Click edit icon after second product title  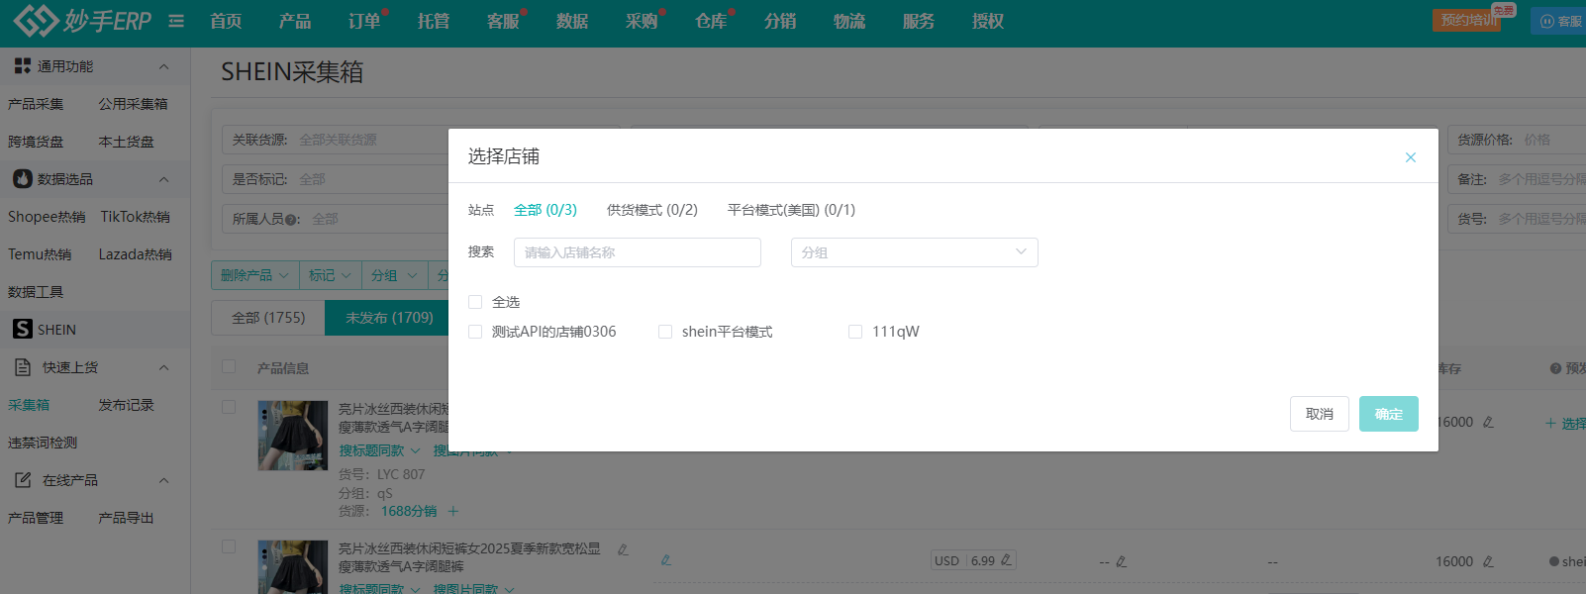pyautogui.click(x=623, y=549)
